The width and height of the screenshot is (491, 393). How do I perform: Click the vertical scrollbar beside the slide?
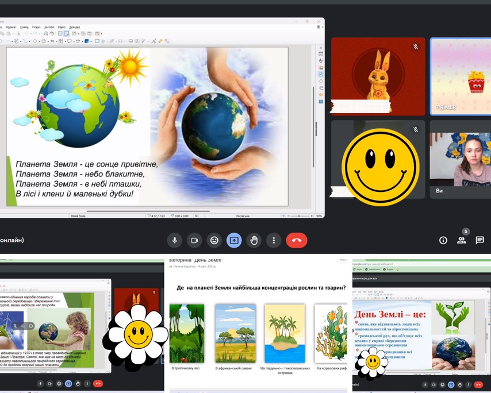(x=313, y=127)
